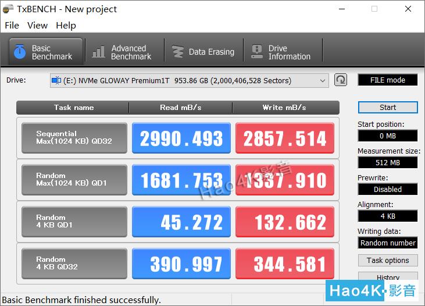425x306 pixels.
Task: Select Random 4 KB QD1 task
Action: coord(74,222)
